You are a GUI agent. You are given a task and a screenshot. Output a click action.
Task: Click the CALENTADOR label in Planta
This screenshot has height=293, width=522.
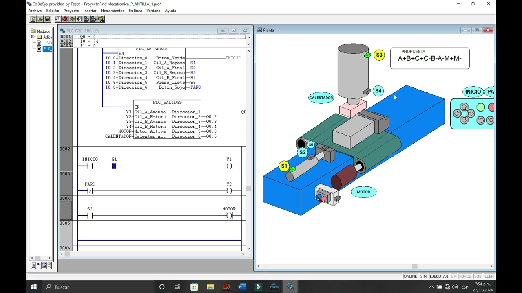[x=321, y=98]
